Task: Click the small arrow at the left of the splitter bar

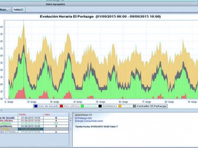Action: pos(1,110)
